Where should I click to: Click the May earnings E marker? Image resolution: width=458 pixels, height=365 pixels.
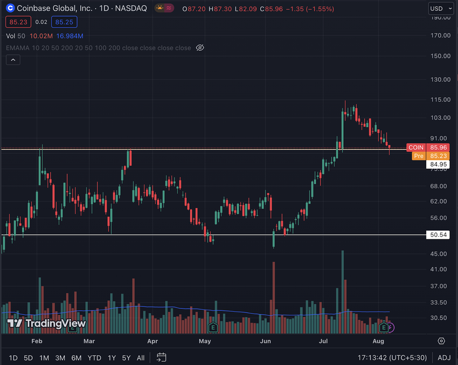(213, 327)
